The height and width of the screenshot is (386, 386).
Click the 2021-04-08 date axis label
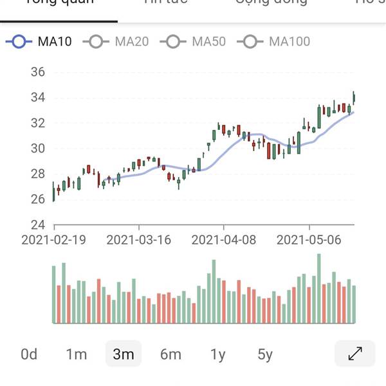pos(225,240)
